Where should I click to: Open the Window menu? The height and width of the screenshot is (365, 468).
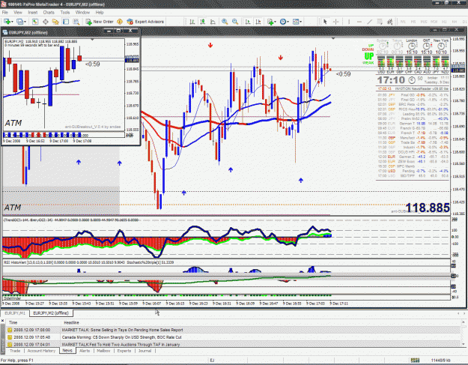[82, 13]
